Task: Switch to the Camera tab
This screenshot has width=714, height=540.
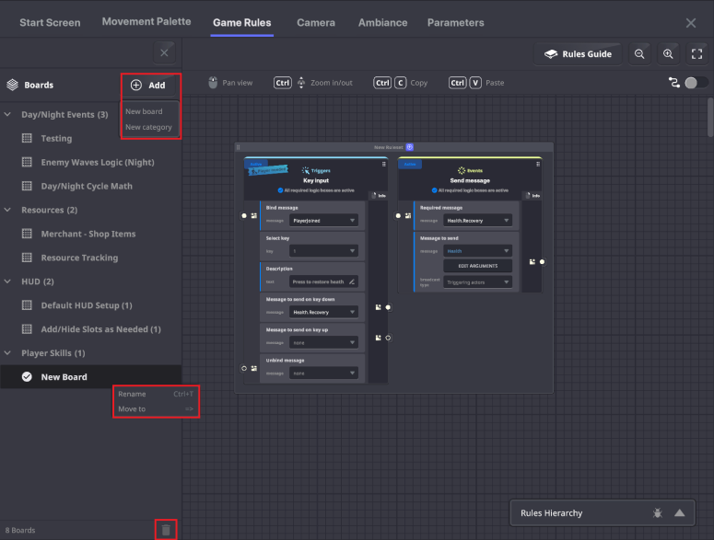Action: [x=315, y=22]
